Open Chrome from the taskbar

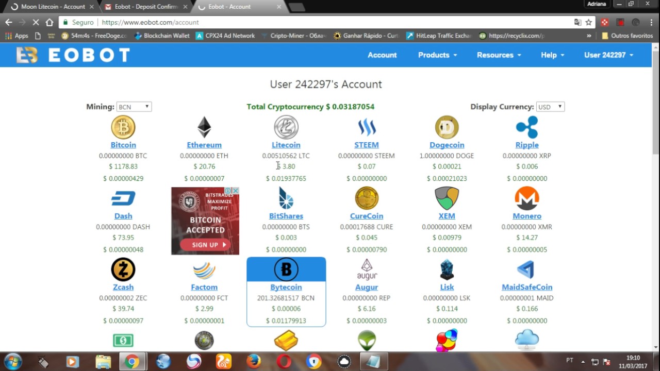(x=132, y=362)
